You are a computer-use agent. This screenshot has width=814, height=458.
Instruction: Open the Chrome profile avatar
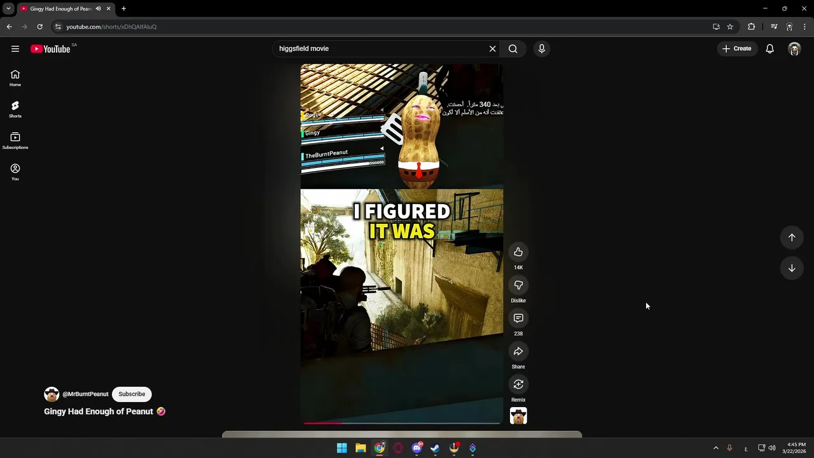(x=789, y=27)
